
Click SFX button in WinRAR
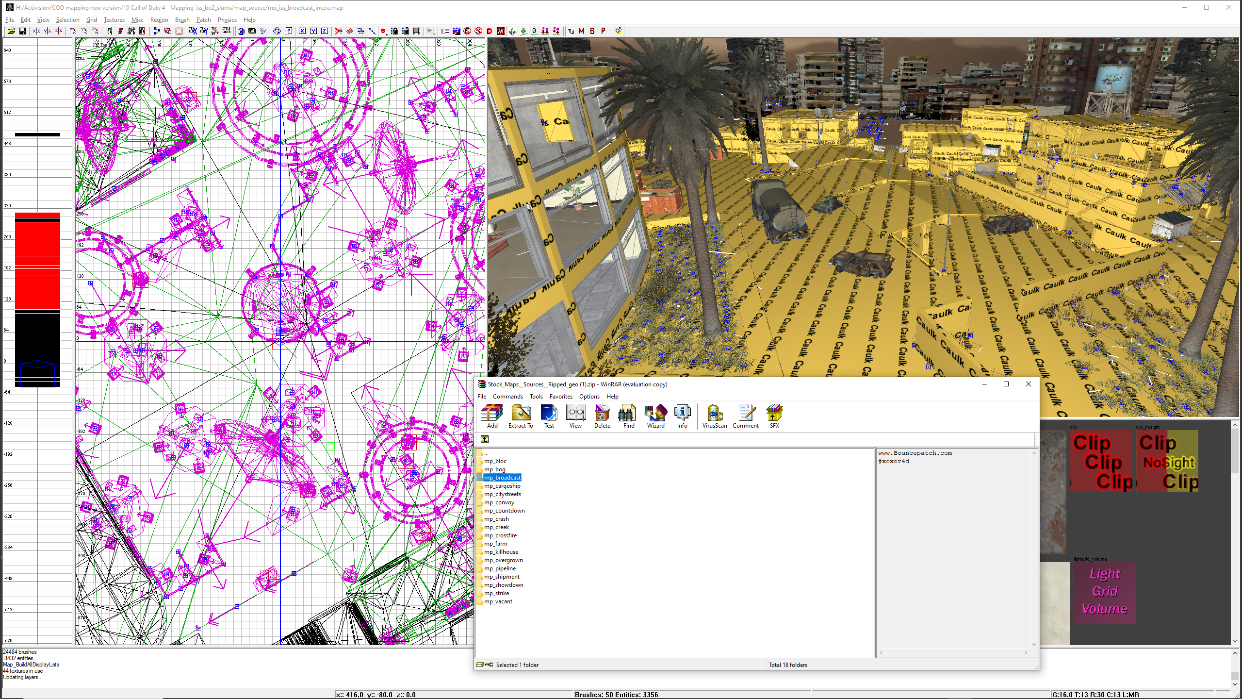coord(774,416)
